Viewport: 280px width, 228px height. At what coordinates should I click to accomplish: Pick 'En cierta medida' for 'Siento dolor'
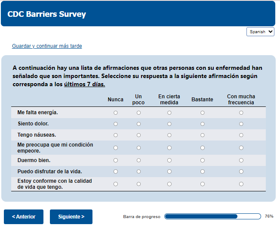coord(169,124)
